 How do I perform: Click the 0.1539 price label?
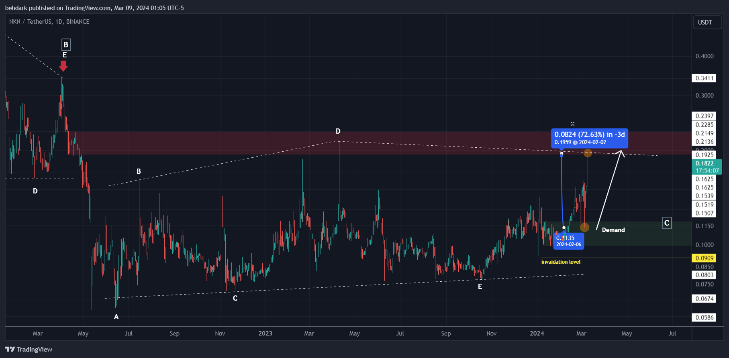[704, 196]
